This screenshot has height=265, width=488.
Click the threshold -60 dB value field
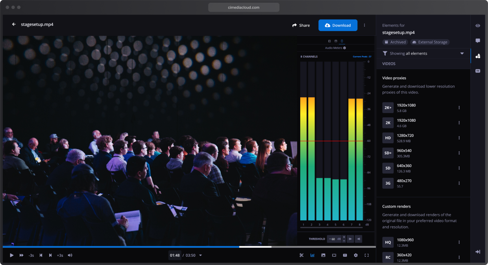pos(334,239)
